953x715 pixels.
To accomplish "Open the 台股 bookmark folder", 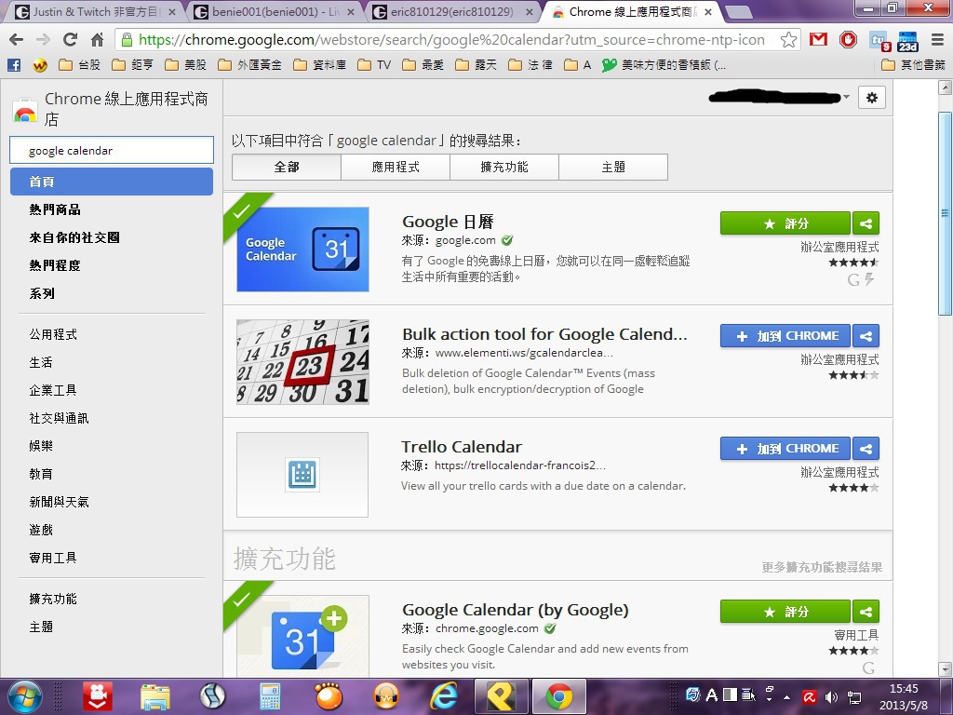I will (x=80, y=65).
